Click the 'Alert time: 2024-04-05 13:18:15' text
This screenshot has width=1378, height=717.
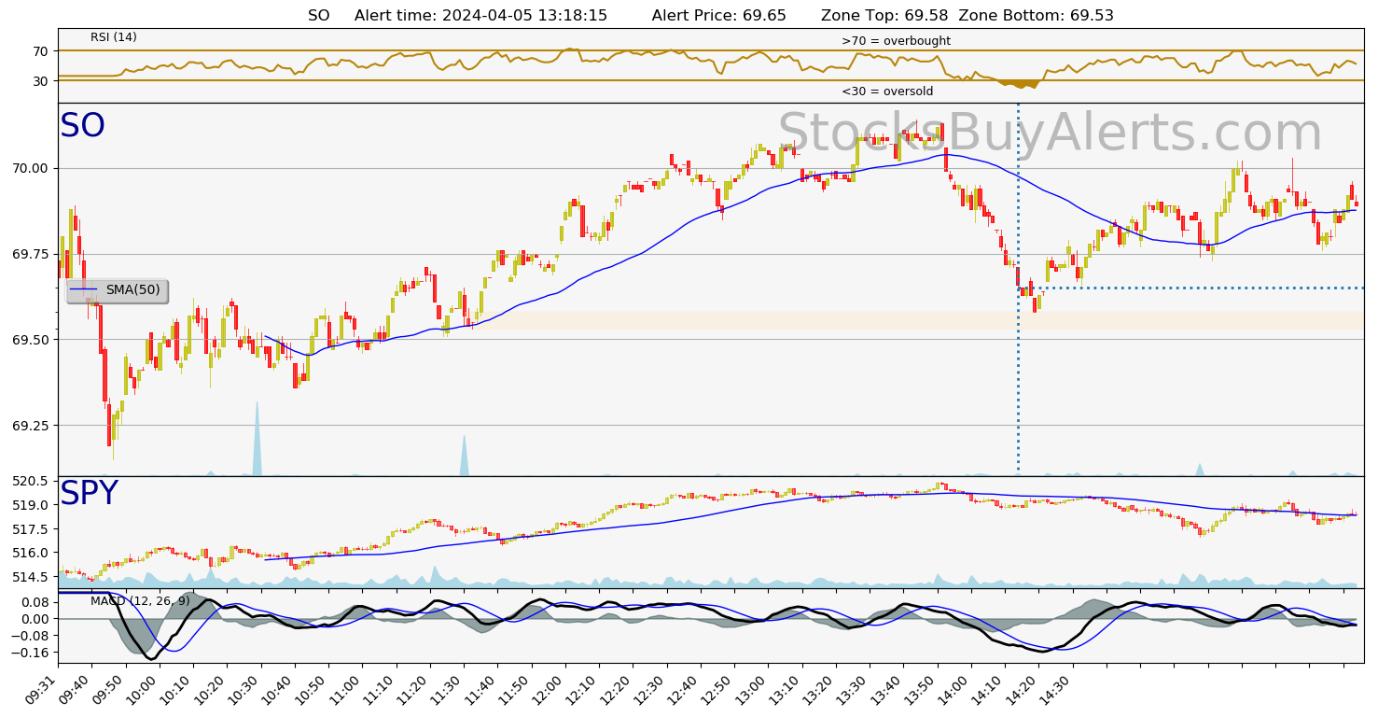tap(480, 16)
